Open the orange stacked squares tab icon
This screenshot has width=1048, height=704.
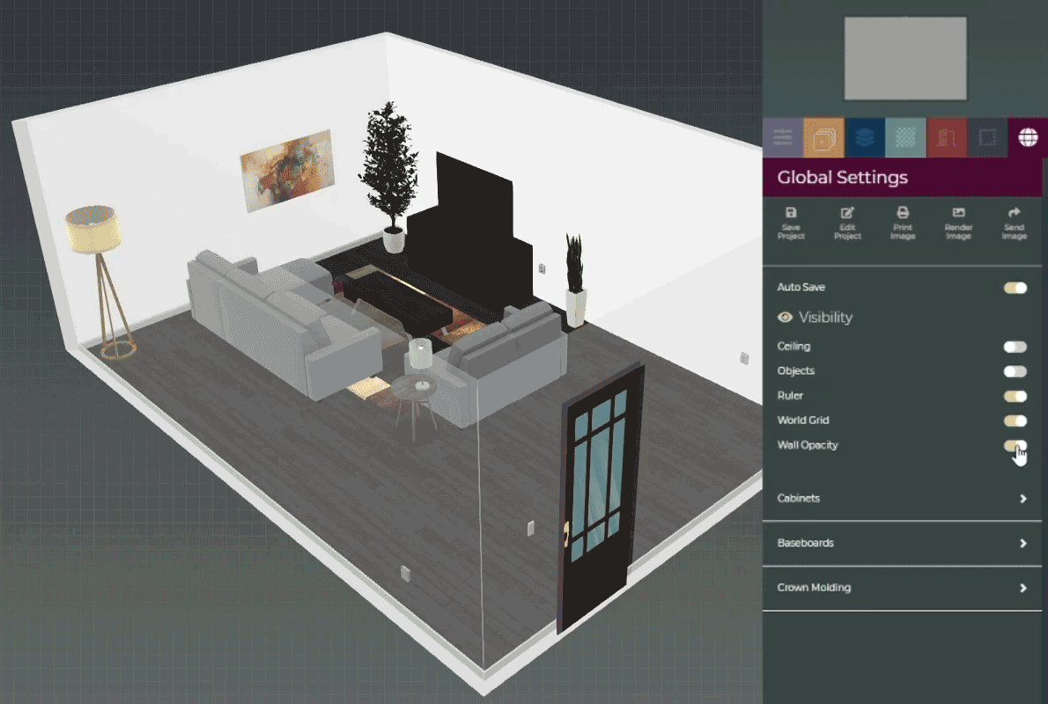coord(823,137)
